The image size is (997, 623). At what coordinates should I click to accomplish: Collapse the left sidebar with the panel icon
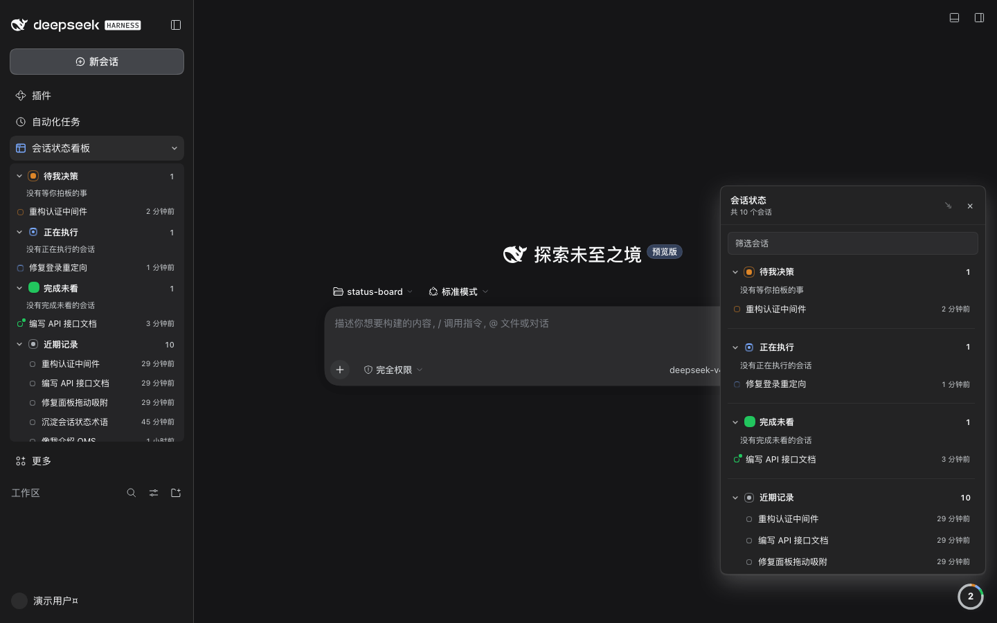click(x=176, y=25)
